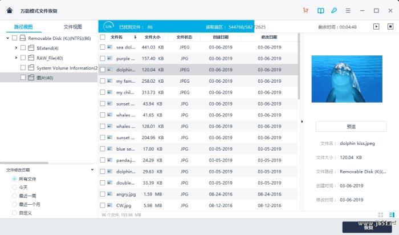Collapse the preview panel arrow
This screenshot has width=399, height=235.
click(x=302, y=121)
